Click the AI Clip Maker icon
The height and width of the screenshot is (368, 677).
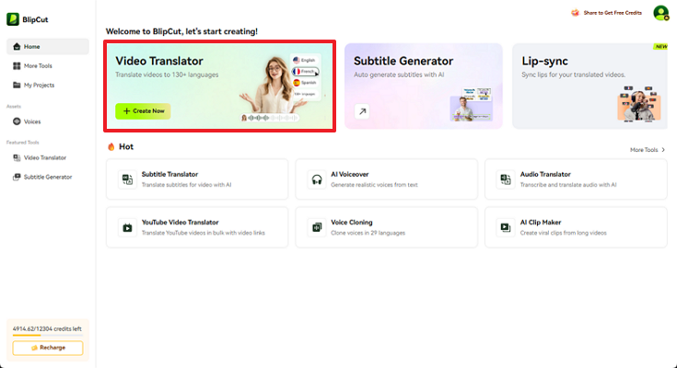pyautogui.click(x=504, y=226)
